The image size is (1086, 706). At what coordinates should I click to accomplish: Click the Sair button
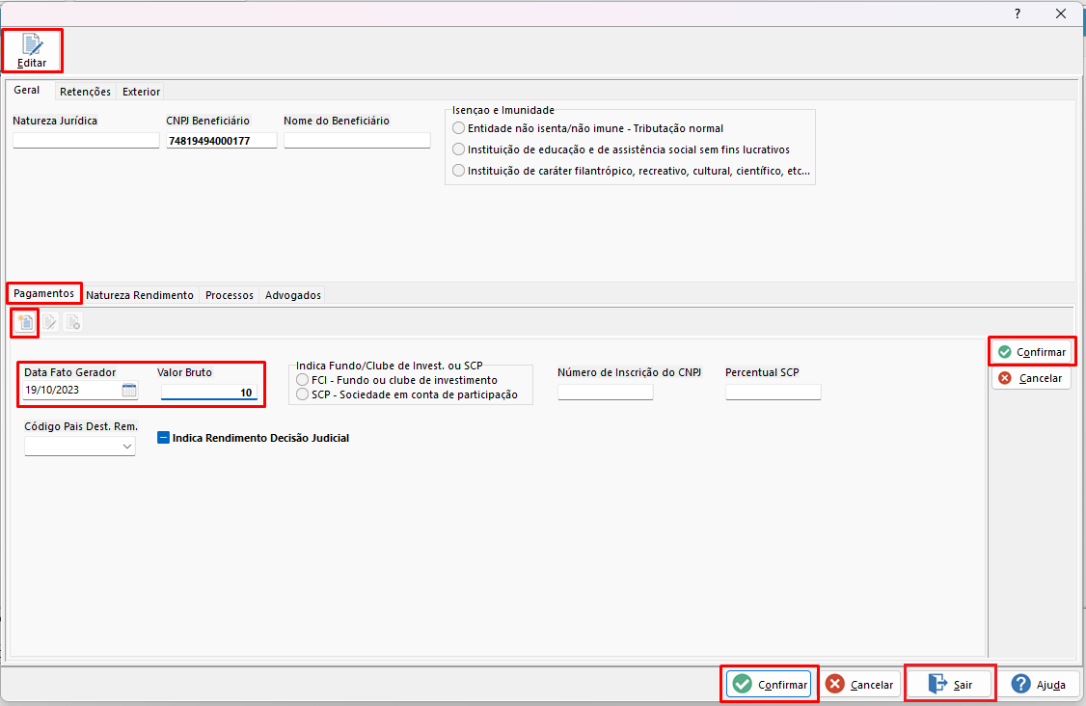(x=950, y=685)
